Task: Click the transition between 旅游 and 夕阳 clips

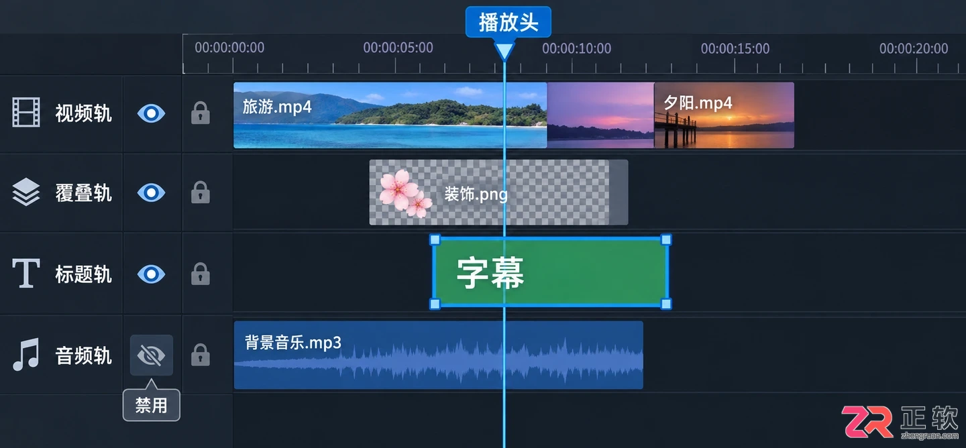Action: coord(600,115)
